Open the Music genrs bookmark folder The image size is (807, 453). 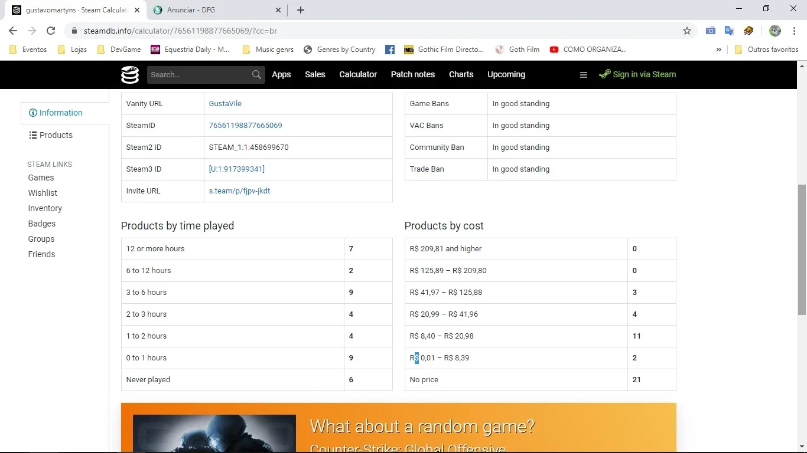point(268,50)
